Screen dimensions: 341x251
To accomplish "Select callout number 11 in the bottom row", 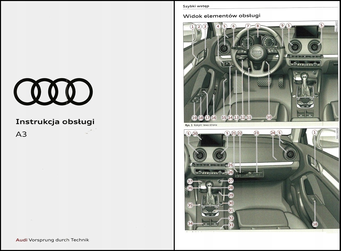I will coord(249,117).
